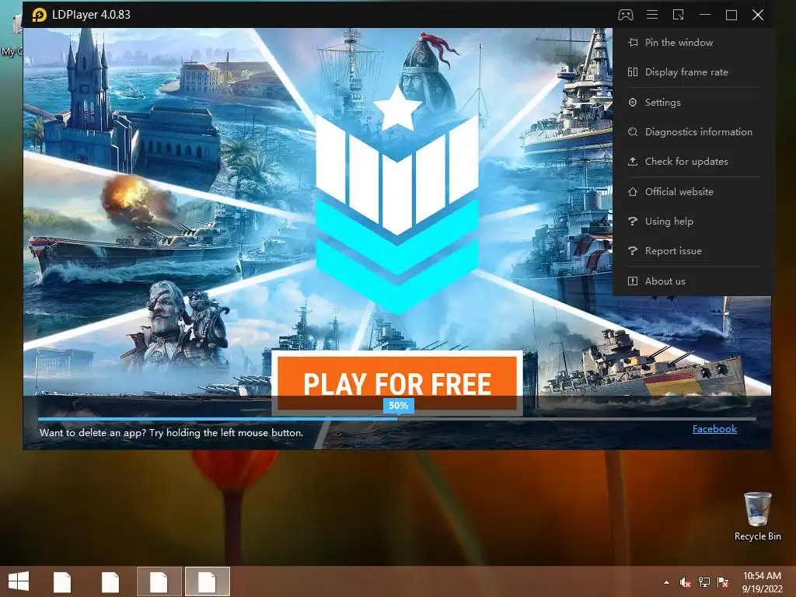Choose Display frame rate
Image resolution: width=796 pixels, height=597 pixels.
[x=693, y=72]
